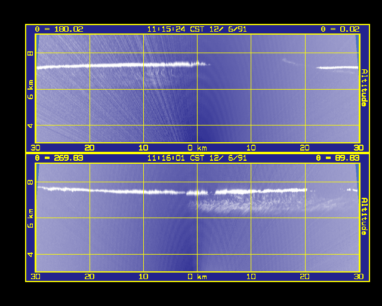Click altitude tick 8 on the upper panel
The image size is (382, 306).
(30, 53)
